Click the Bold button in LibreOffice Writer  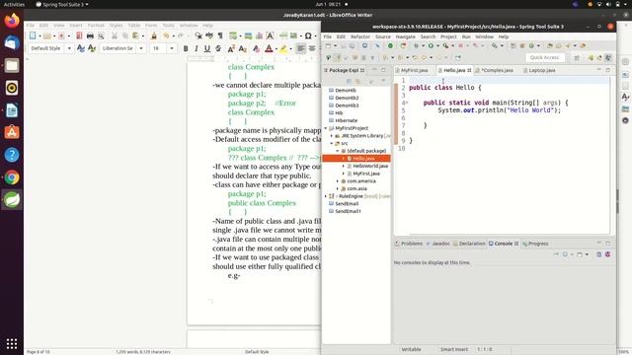click(186, 48)
